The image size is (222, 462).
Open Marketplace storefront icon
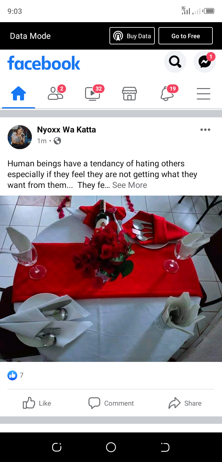[129, 93]
